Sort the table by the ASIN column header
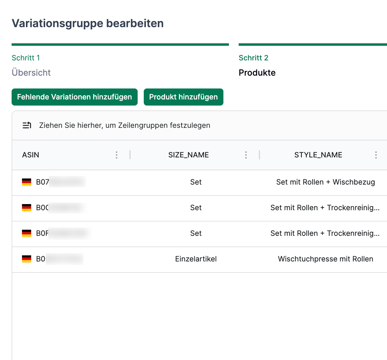Viewport: 387px width, 360px height. pyautogui.click(x=31, y=155)
